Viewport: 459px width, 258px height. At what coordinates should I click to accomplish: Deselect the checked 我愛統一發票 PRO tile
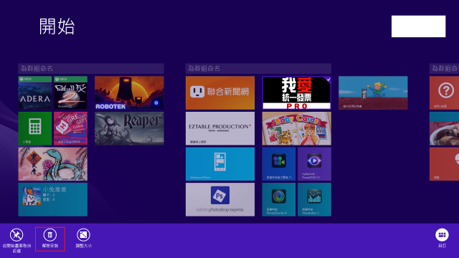[x=296, y=92]
